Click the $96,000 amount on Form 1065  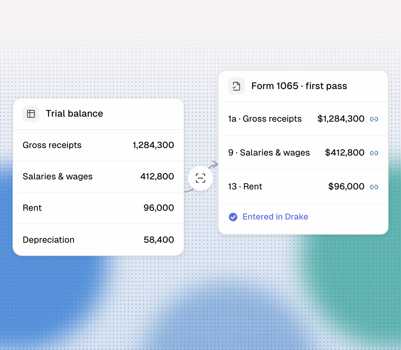point(346,186)
